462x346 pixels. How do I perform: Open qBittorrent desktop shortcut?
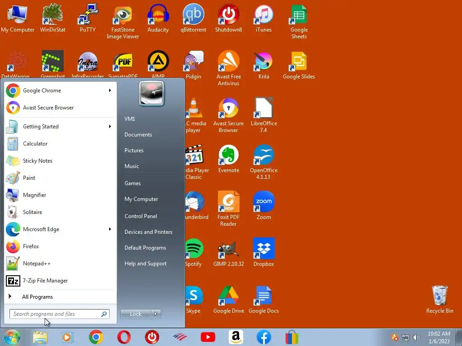tap(193, 18)
